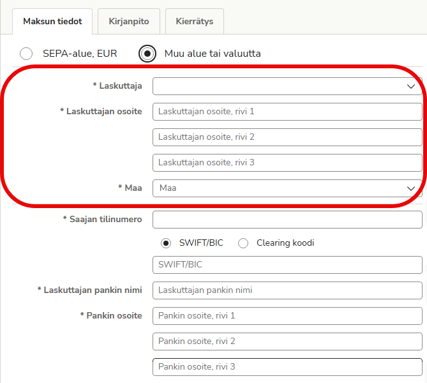Click Pankin osoite, rivi 3 field
This screenshot has height=383, width=427.
(x=287, y=367)
